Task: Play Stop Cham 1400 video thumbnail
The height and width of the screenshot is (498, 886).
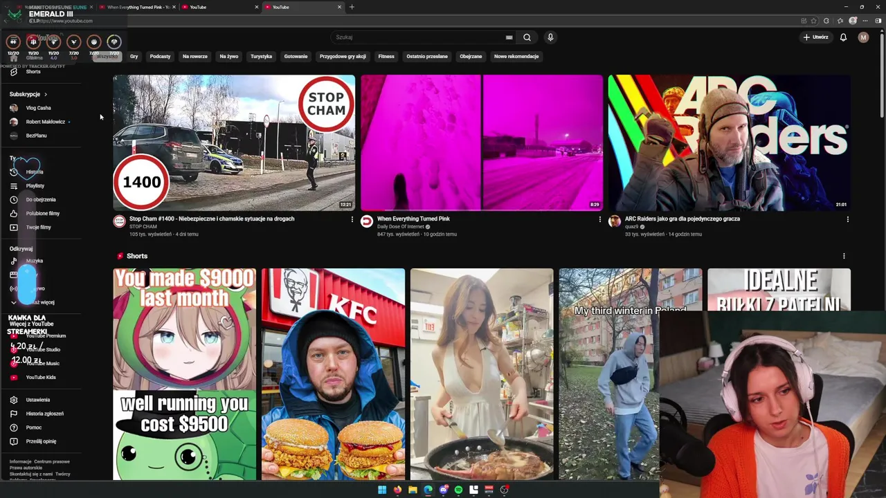Action: 234,142
